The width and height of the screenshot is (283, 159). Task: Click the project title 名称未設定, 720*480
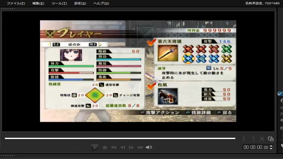(x=262, y=3)
